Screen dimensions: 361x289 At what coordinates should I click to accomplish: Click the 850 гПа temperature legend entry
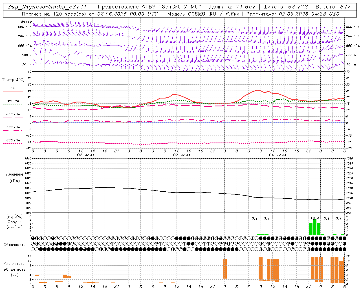(13, 114)
